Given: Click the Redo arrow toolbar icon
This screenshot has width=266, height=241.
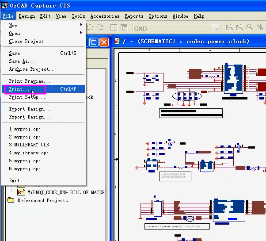Looking at the screenshot, I should pyautogui.click(x=101, y=28).
